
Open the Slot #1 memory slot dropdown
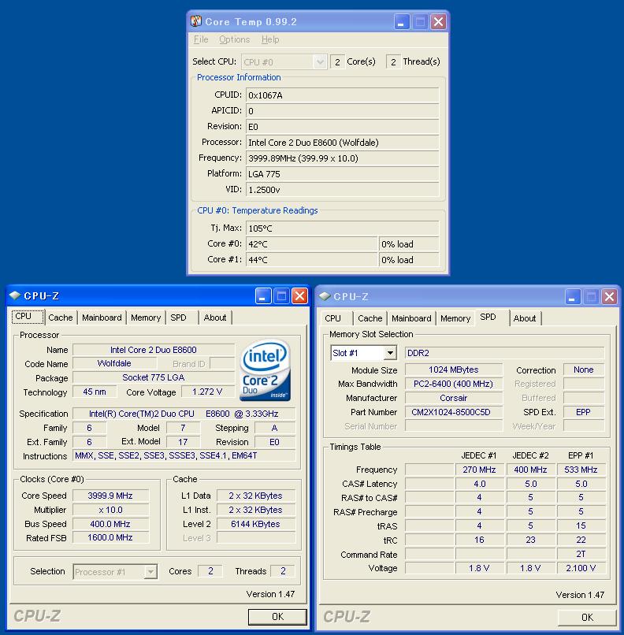coord(390,353)
